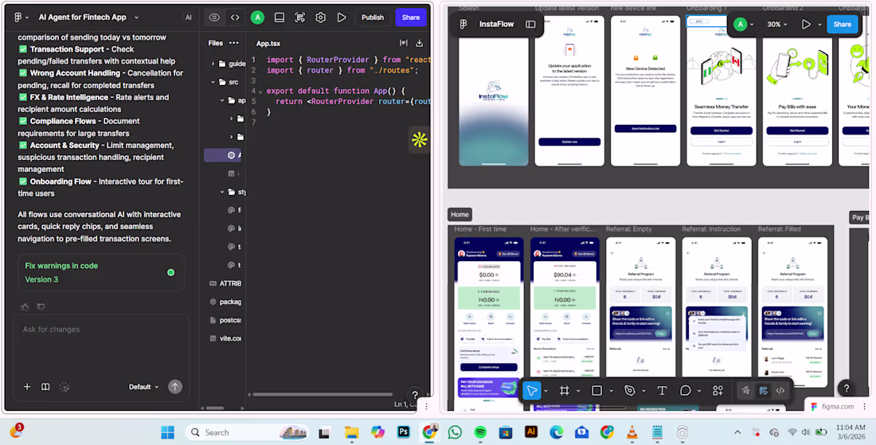Click help question mark in InstaFlow window
Image resolution: width=876 pixels, height=445 pixels.
click(x=847, y=388)
